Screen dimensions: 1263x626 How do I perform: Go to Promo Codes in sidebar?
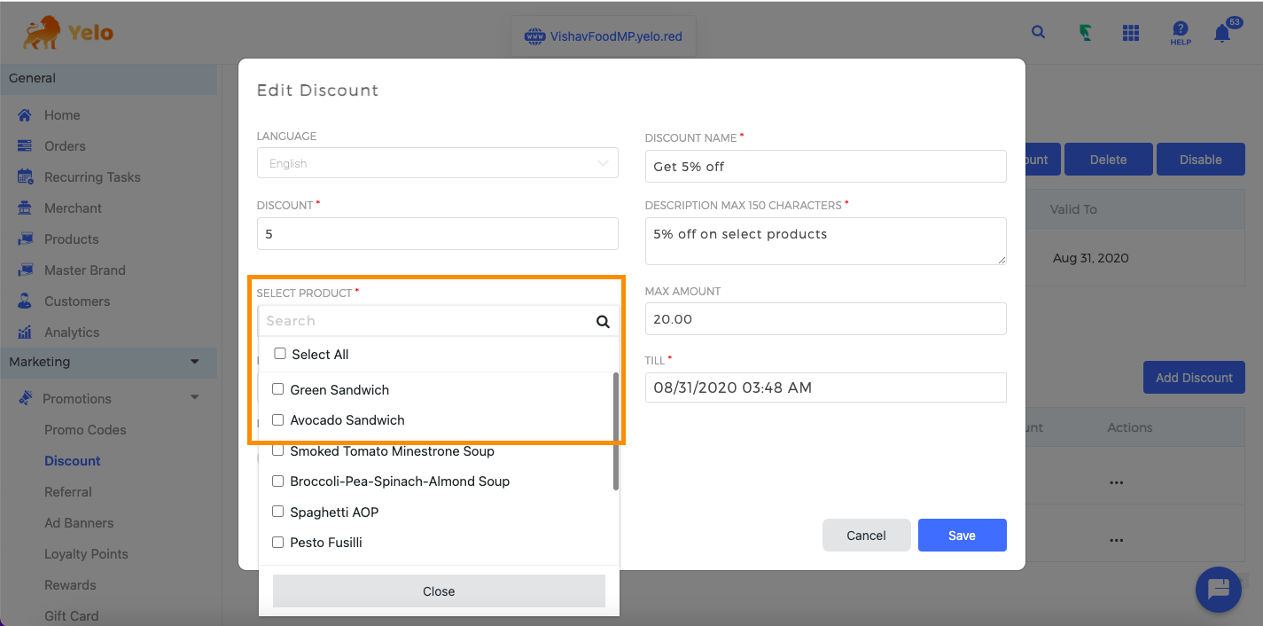tap(85, 430)
